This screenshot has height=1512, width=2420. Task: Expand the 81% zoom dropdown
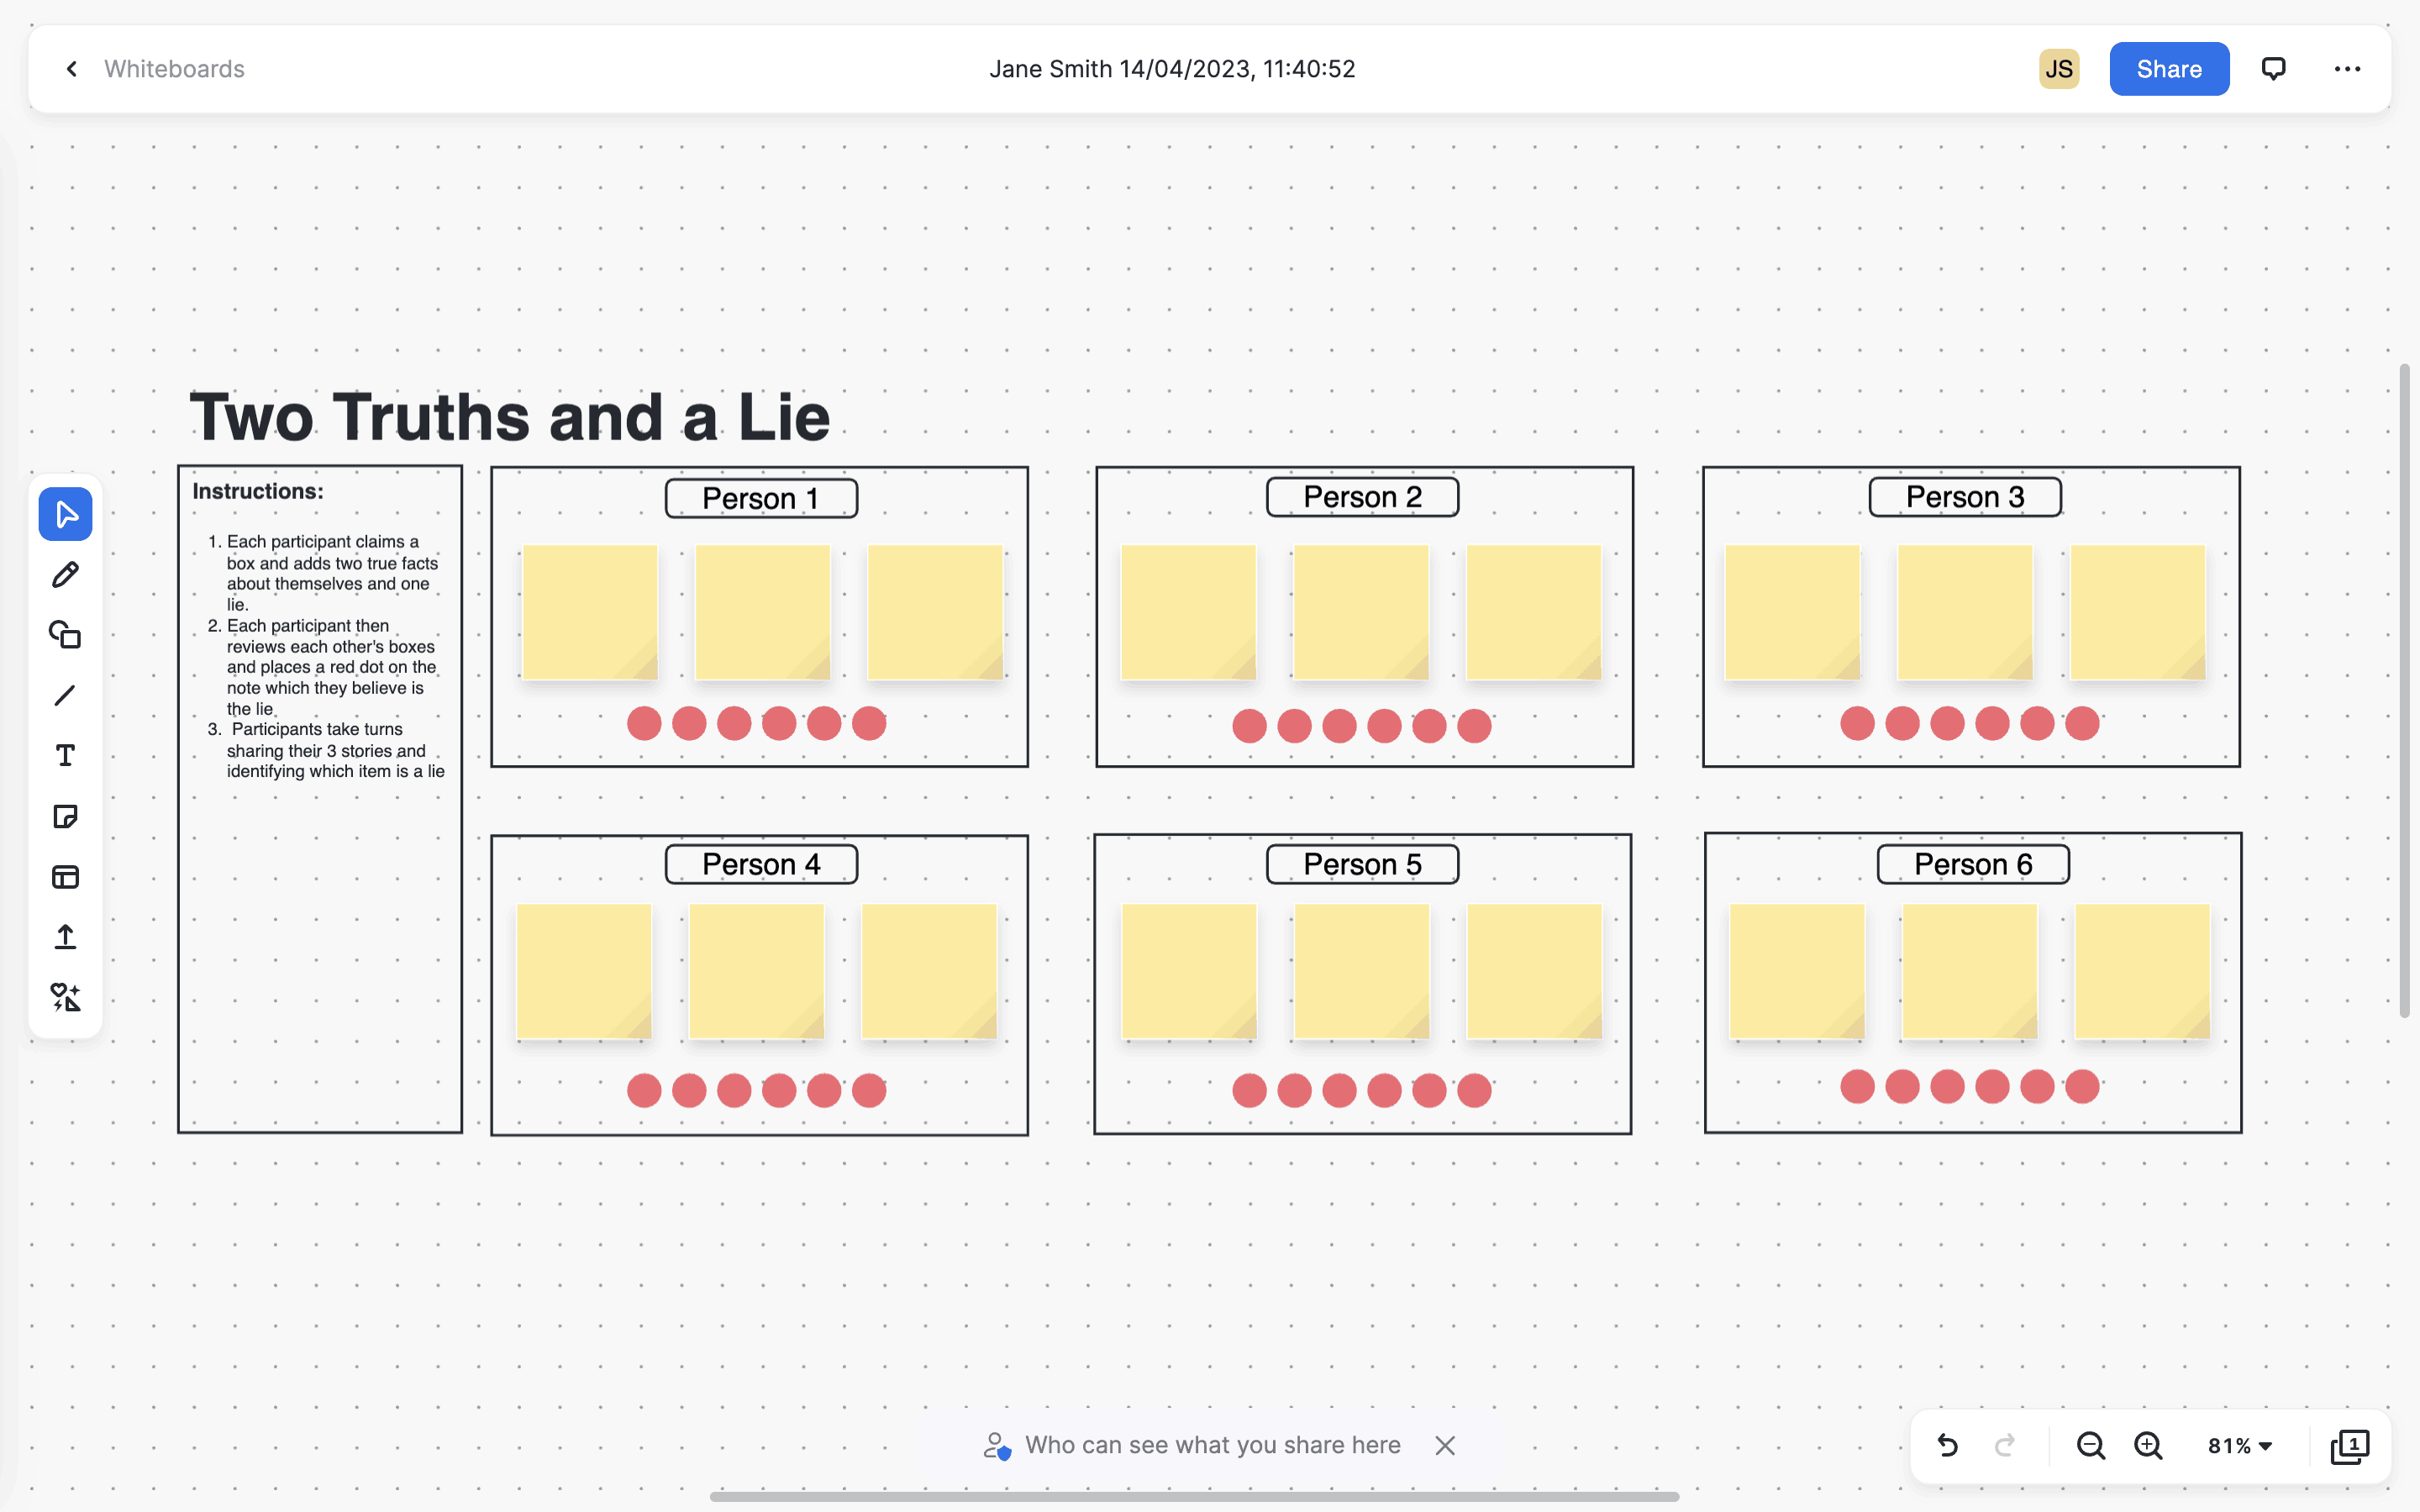[x=2240, y=1446]
